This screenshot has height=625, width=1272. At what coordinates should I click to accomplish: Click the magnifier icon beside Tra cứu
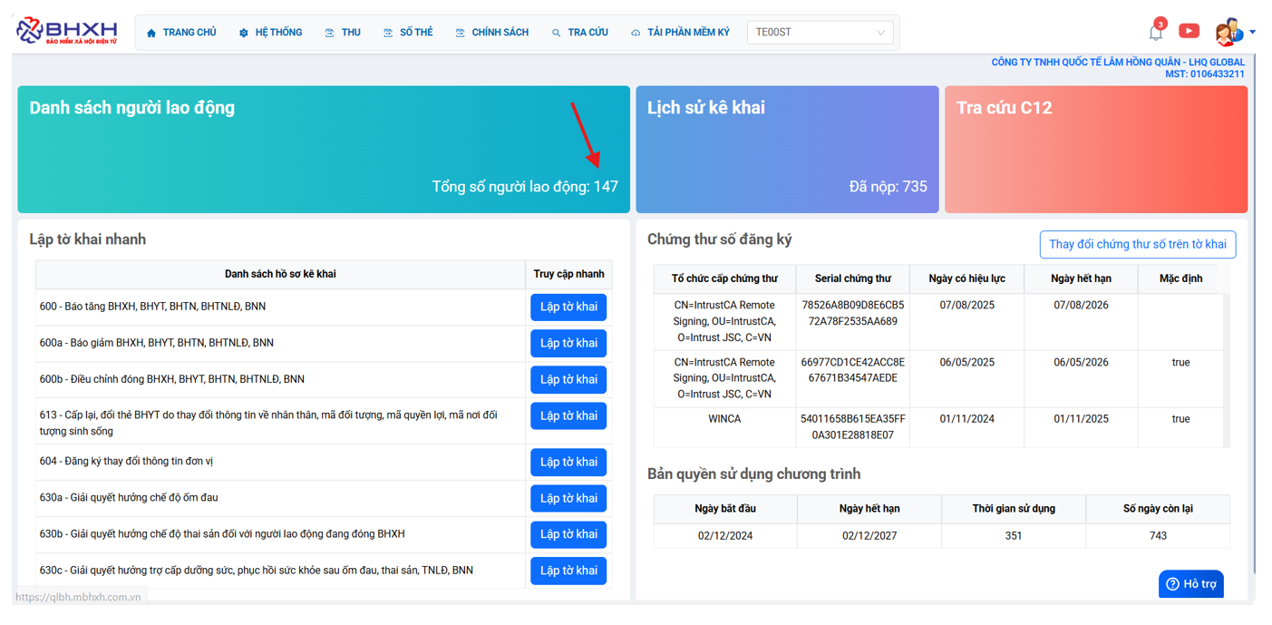(x=556, y=33)
